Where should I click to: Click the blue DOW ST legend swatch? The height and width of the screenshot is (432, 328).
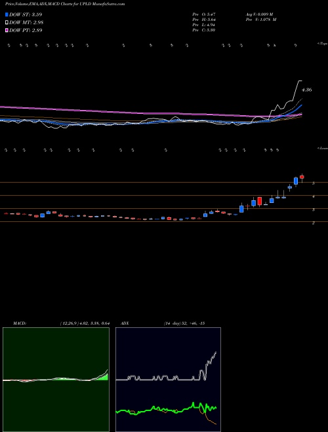[x=7, y=14]
